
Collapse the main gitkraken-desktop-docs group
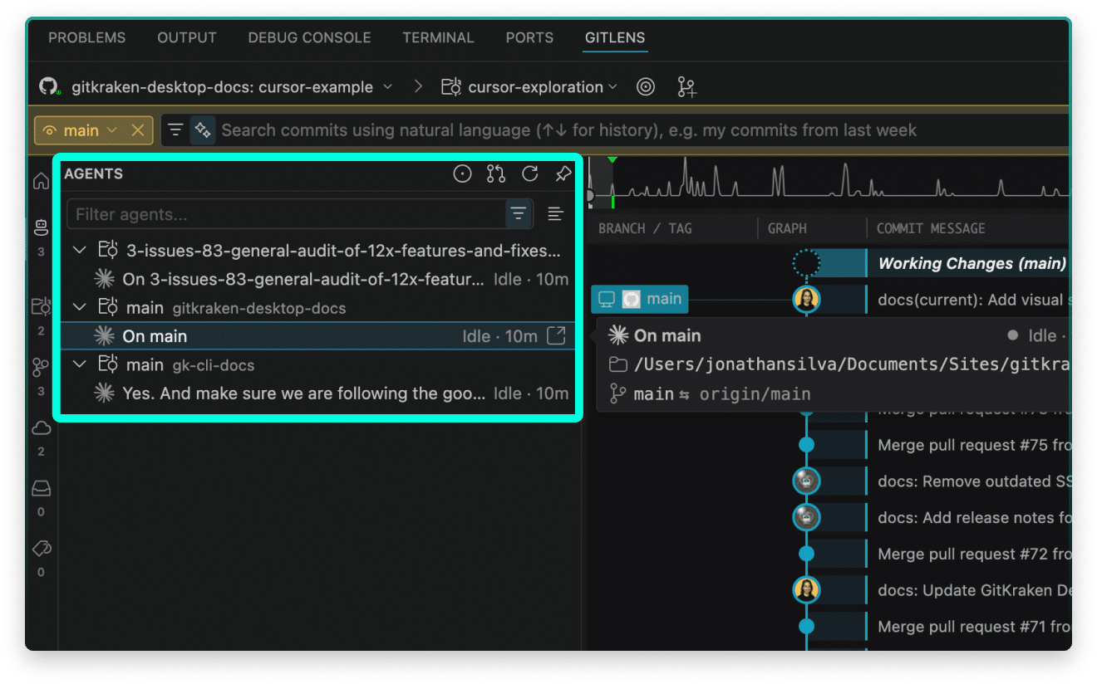[x=80, y=307]
